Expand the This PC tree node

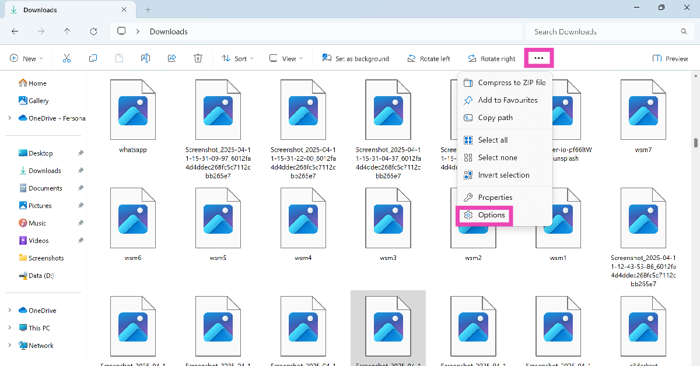(10, 328)
